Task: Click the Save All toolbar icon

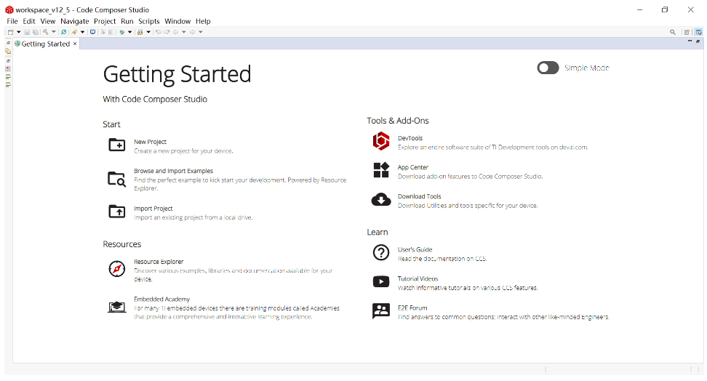Action: click(x=36, y=32)
